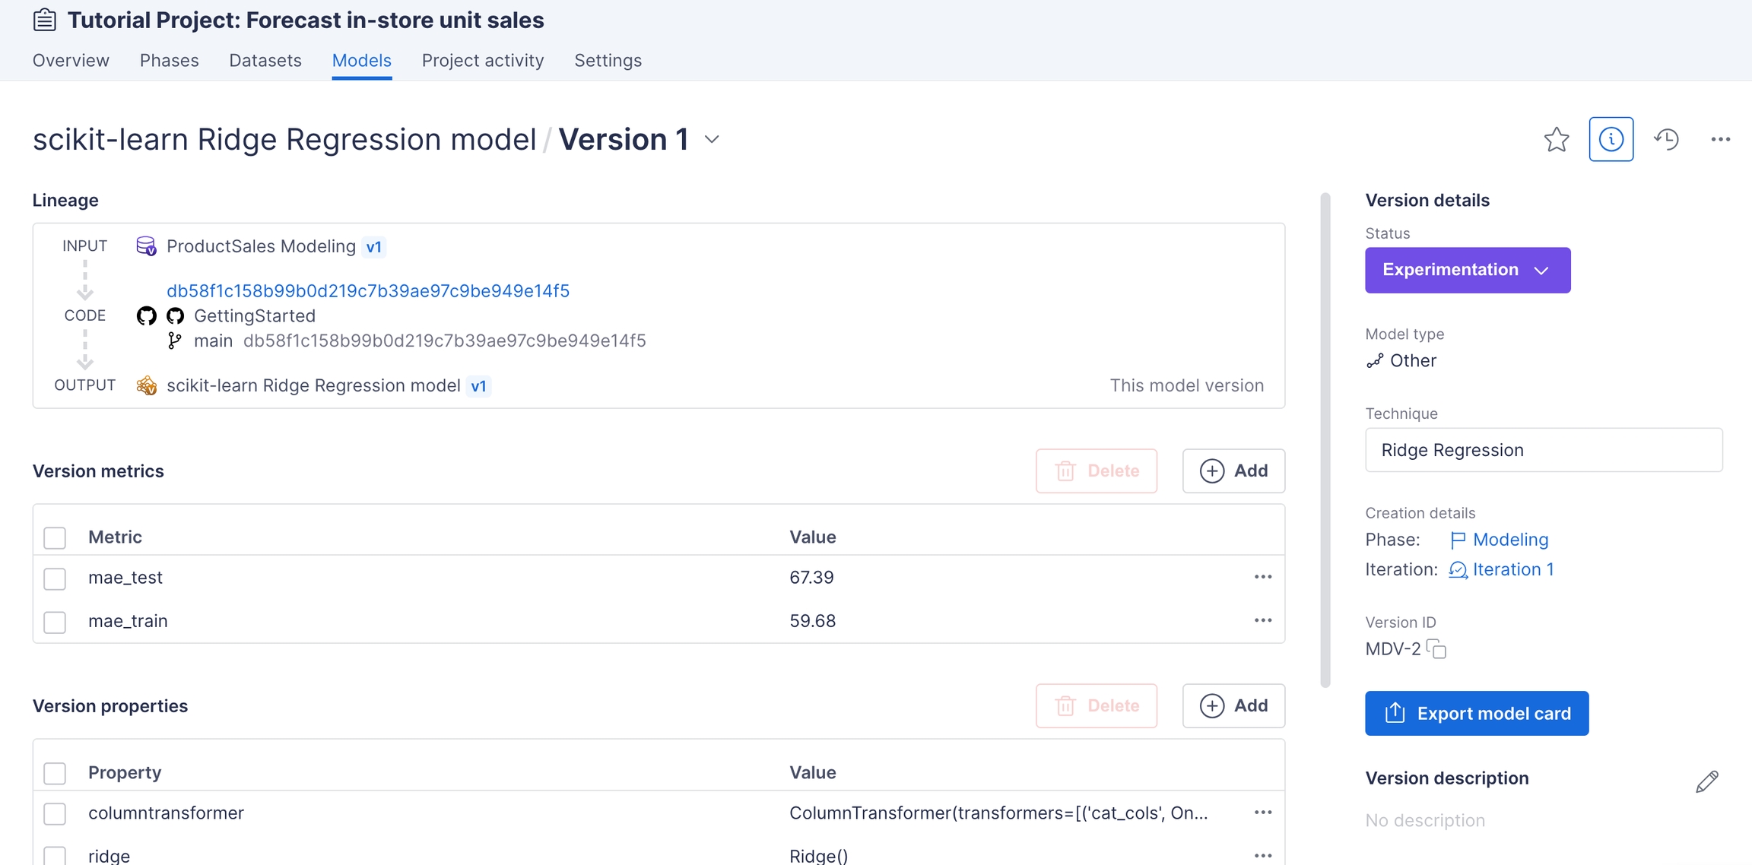
Task: Switch to the Datasets tab
Action: tap(265, 60)
